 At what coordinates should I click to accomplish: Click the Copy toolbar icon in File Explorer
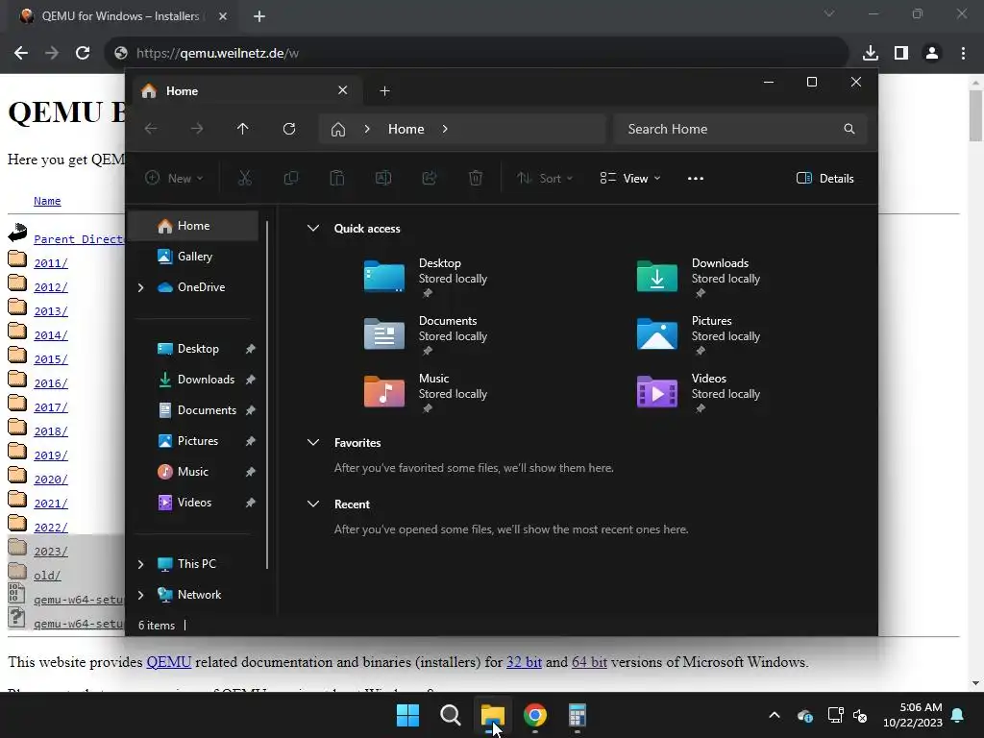click(x=290, y=178)
